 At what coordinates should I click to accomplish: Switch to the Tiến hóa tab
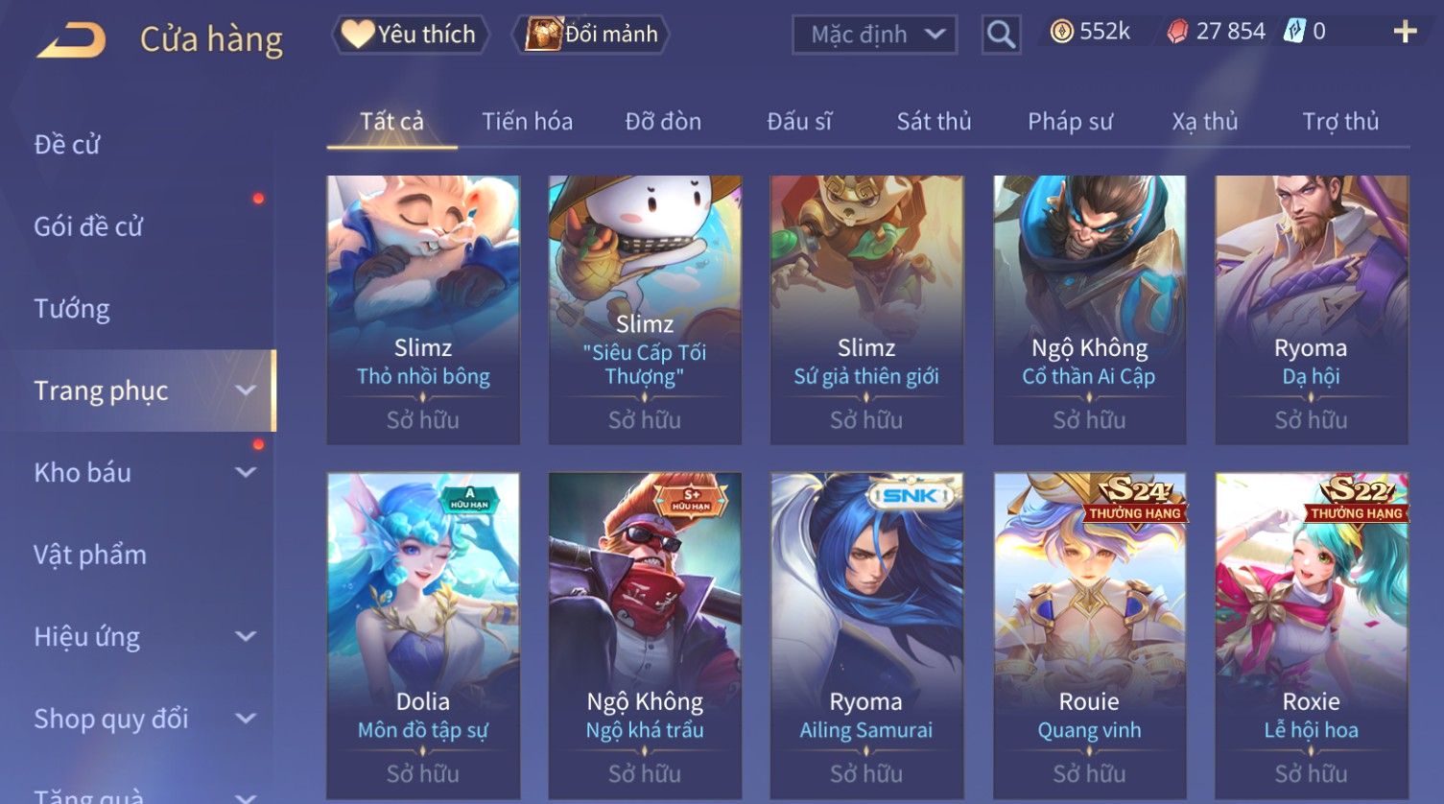pos(527,122)
